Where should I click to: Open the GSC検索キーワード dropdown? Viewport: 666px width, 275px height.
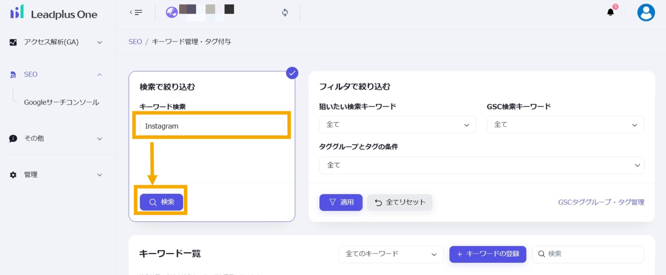point(565,125)
